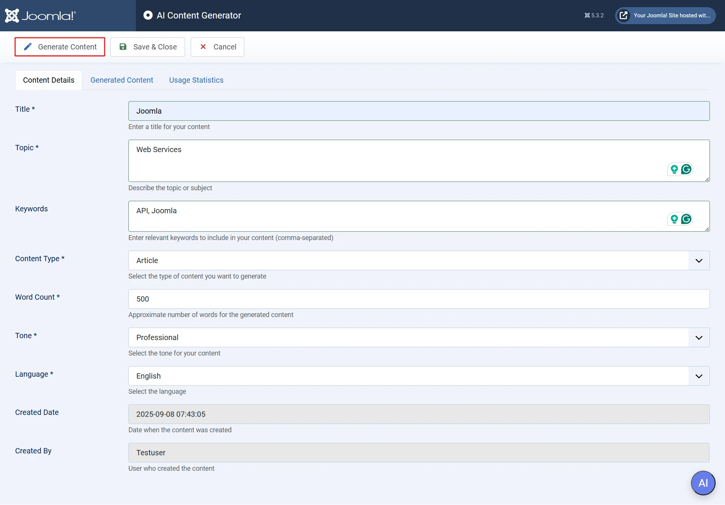This screenshot has height=505, width=725.
Task: Click 'User who created the content' hint
Action: 171,468
